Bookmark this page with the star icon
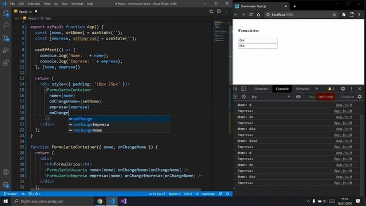 [334, 14]
